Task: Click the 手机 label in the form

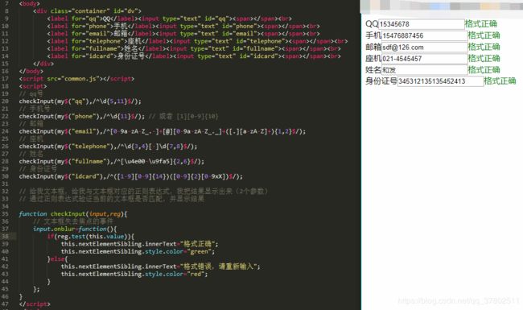Action: [x=373, y=35]
